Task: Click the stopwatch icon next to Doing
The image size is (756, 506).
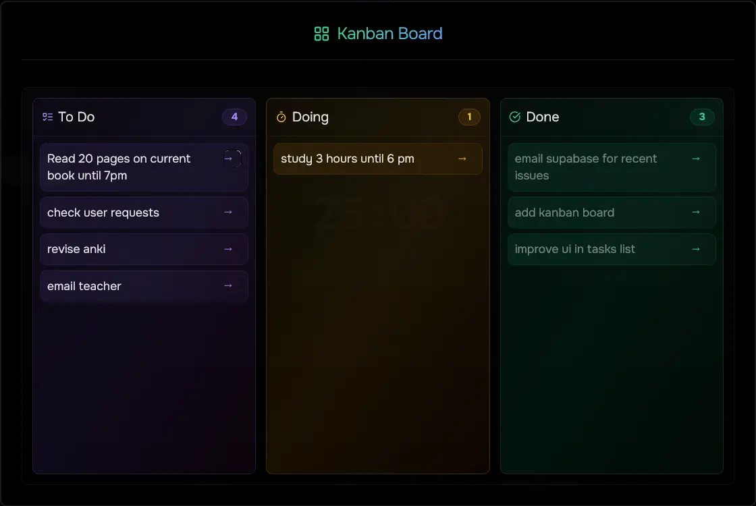Action: pyautogui.click(x=280, y=117)
